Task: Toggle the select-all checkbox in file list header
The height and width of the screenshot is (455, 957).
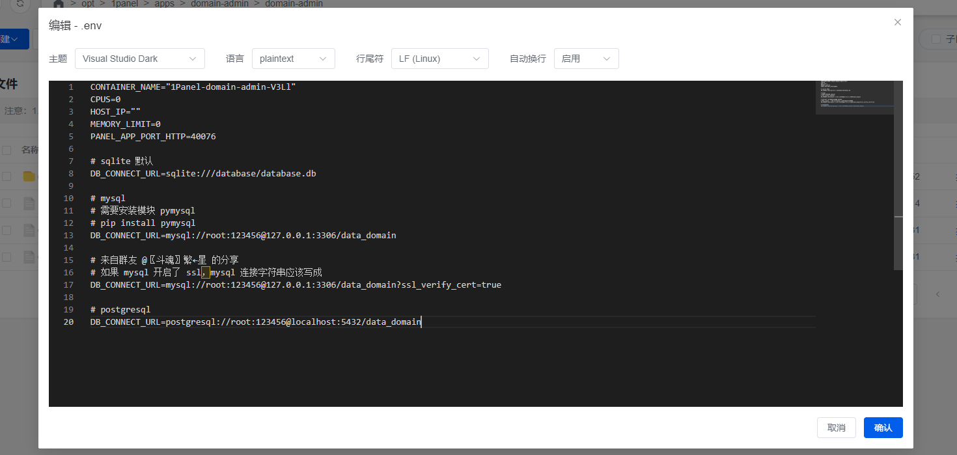Action: 7,150
